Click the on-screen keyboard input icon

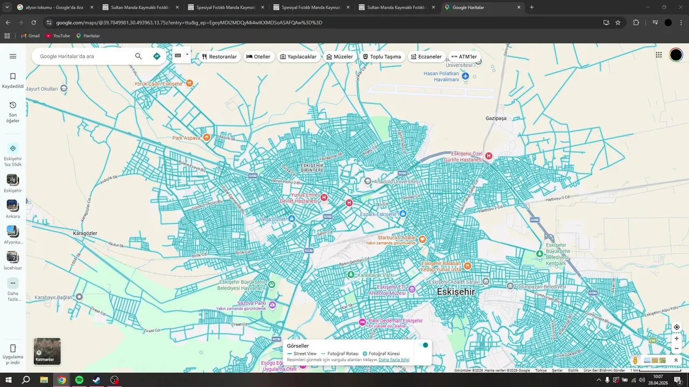178,55
